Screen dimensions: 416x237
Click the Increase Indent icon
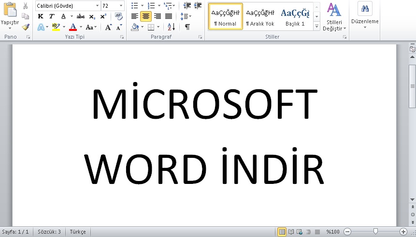(x=198, y=6)
